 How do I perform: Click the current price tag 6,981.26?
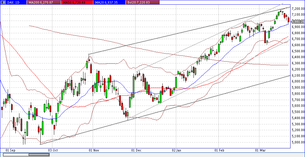(298, 21)
